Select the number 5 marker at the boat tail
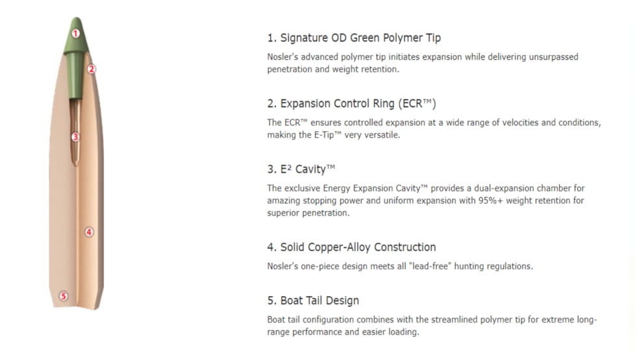The height and width of the screenshot is (357, 635). pyautogui.click(x=63, y=296)
